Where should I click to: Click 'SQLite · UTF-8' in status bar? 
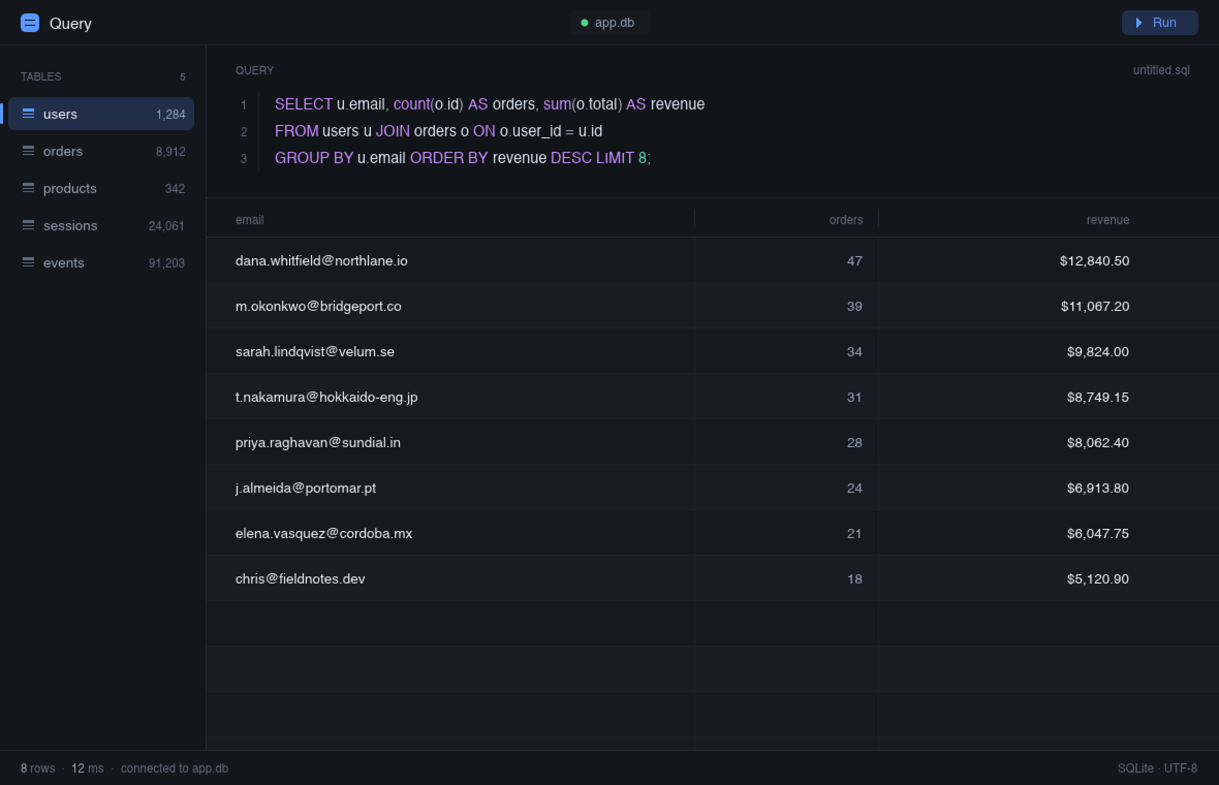pos(1158,768)
